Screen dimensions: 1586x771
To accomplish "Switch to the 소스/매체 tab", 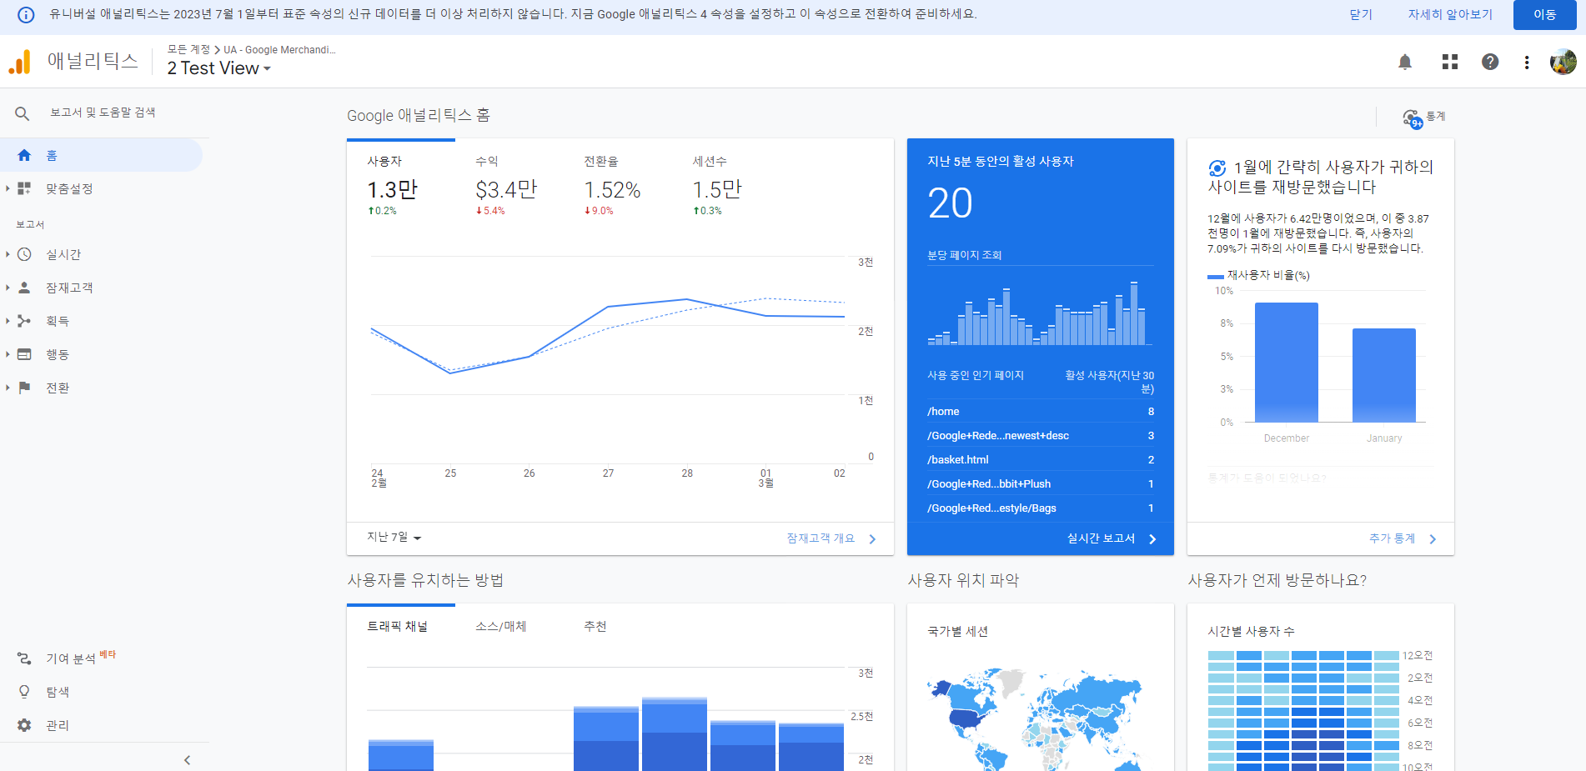I will pos(501,627).
